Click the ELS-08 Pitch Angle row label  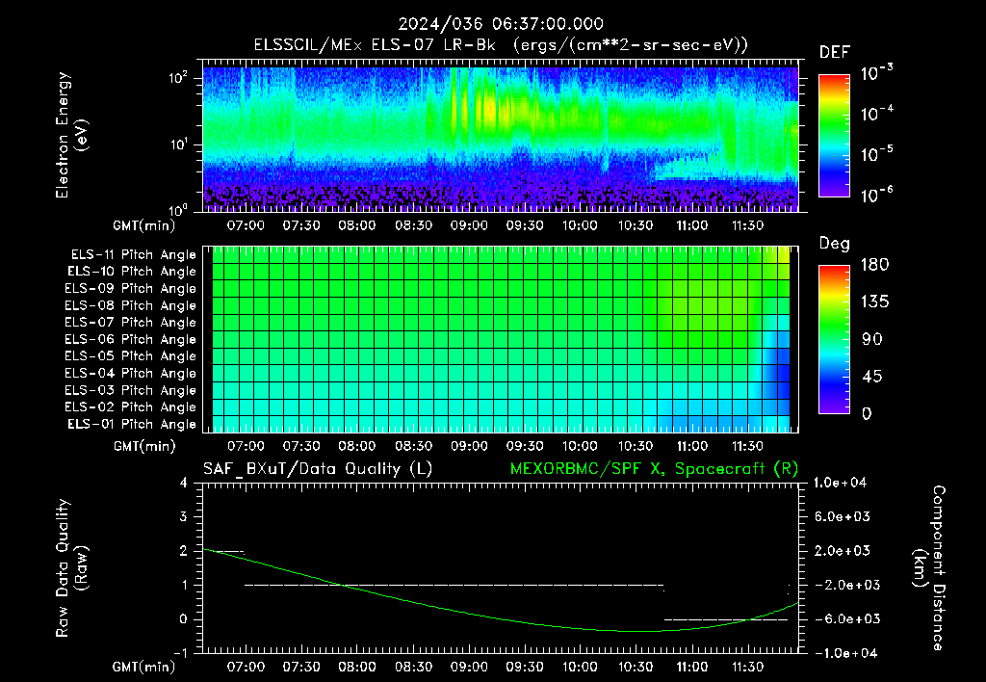[130, 305]
